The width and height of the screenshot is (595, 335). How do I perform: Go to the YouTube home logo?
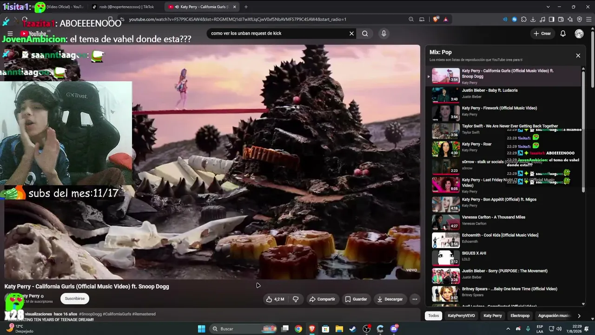pos(33,33)
